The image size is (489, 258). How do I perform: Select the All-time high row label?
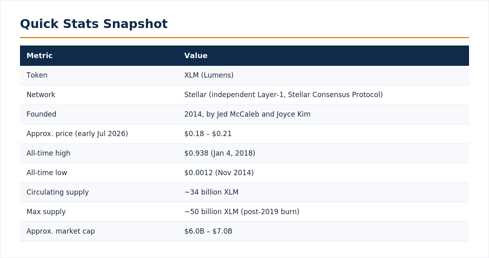click(48, 153)
